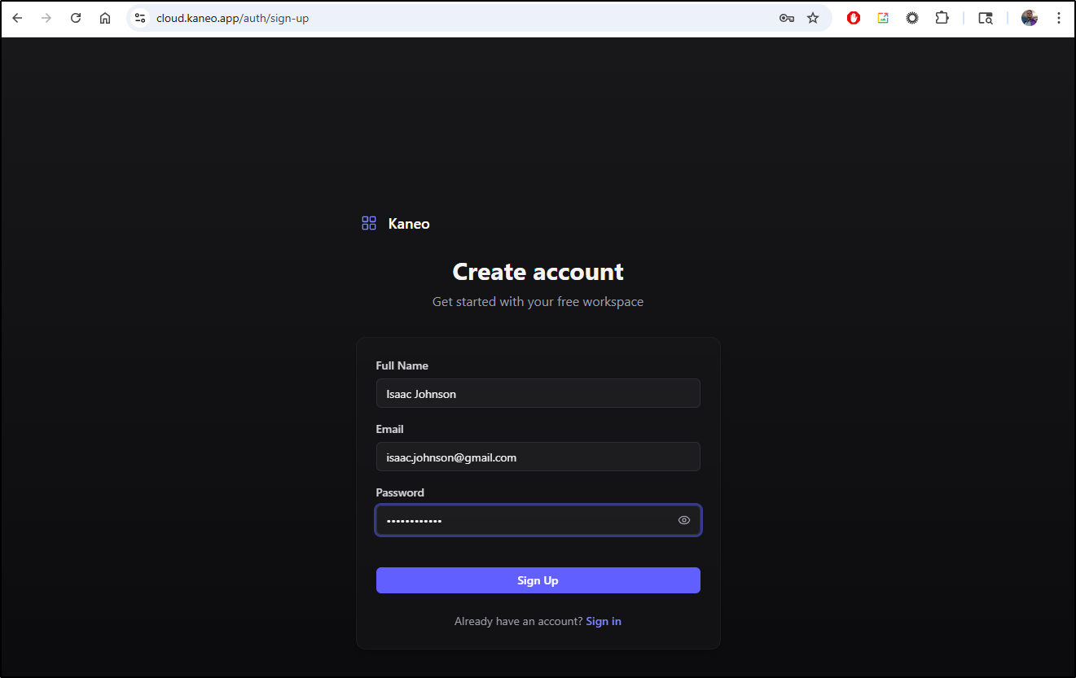Click the Kaneo grid logo icon
This screenshot has width=1076, height=678.
[x=369, y=223]
